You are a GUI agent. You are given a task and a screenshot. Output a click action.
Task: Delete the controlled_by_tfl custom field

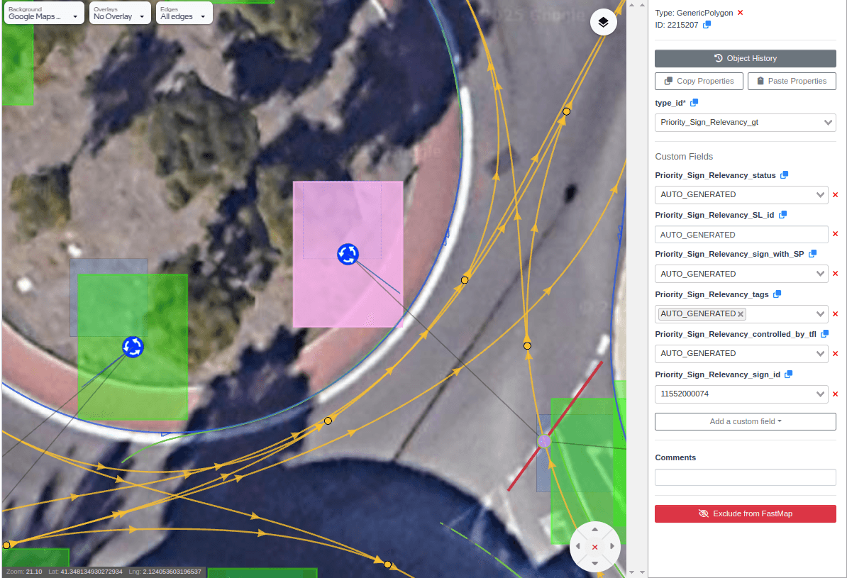[835, 354]
